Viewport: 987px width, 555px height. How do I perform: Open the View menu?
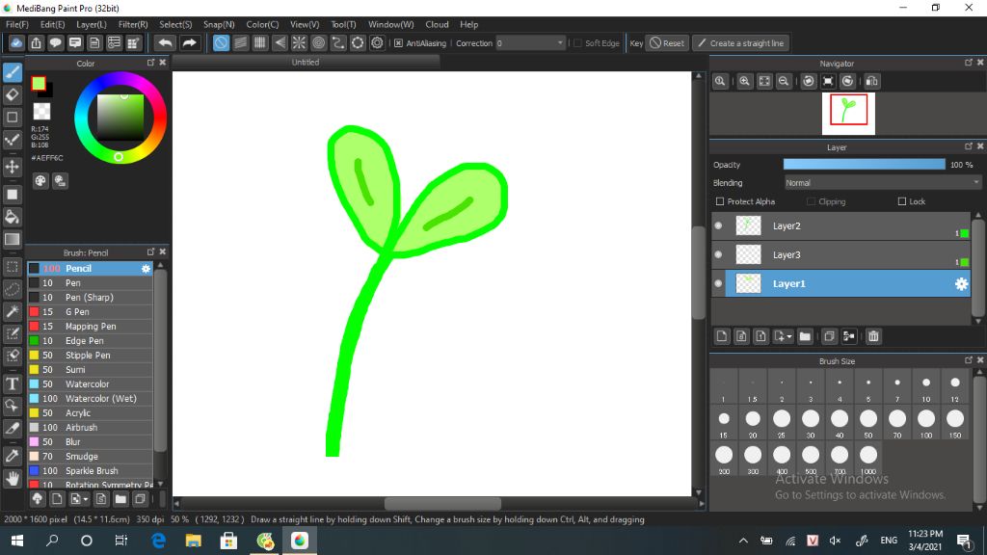pos(305,24)
